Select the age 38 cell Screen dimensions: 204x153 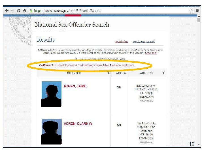click(x=119, y=87)
